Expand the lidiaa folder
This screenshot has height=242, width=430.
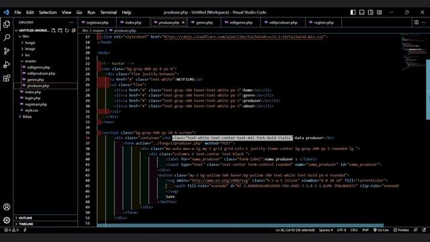click(19, 116)
